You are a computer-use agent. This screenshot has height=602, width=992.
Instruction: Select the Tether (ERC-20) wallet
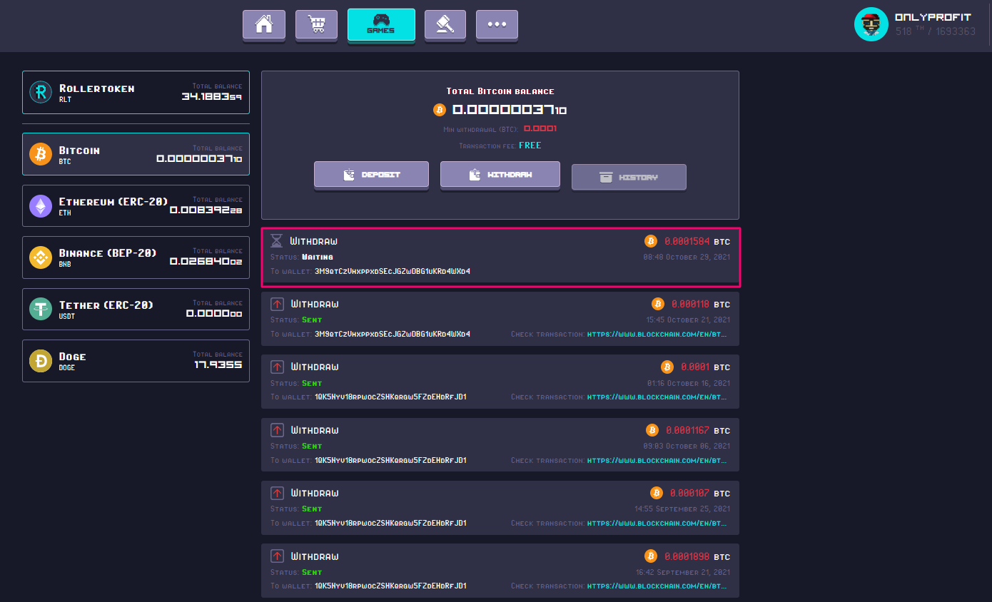(136, 309)
